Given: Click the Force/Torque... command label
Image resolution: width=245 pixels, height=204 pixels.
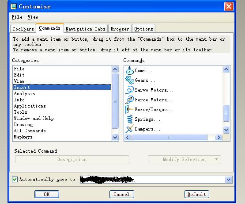Looking at the screenshot, I should pos(154,109).
